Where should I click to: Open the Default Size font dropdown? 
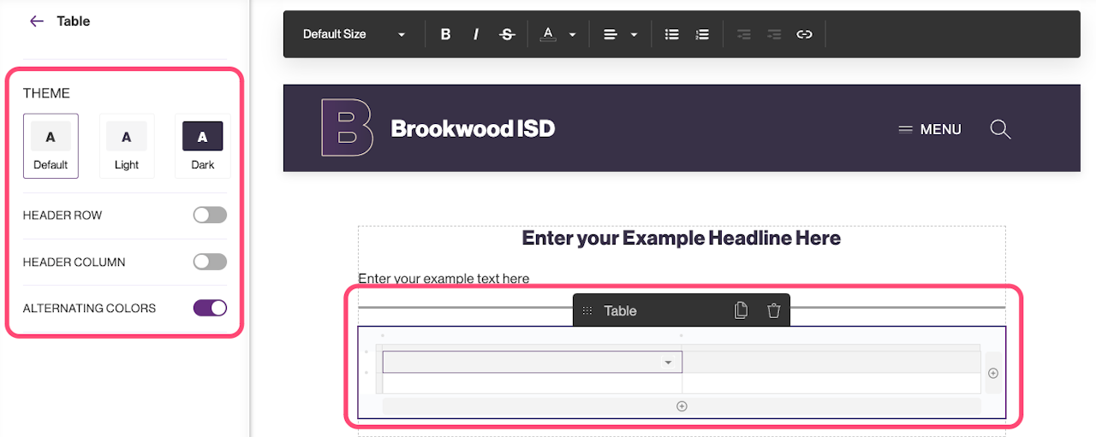coord(354,34)
